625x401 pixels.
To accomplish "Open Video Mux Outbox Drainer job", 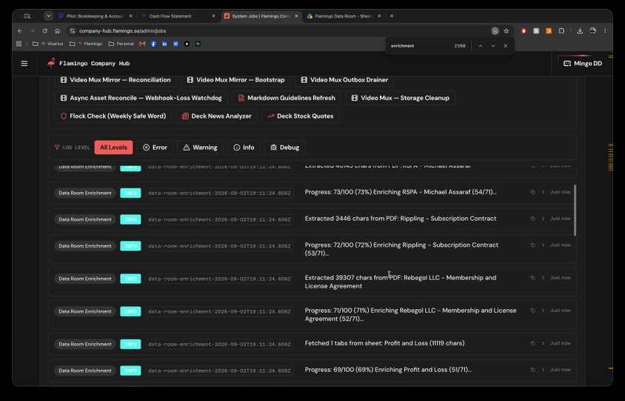I will tap(344, 80).
